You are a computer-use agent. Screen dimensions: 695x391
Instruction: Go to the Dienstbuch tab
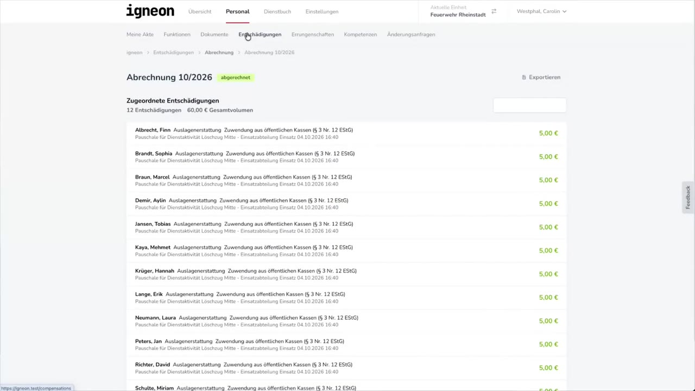tap(277, 11)
